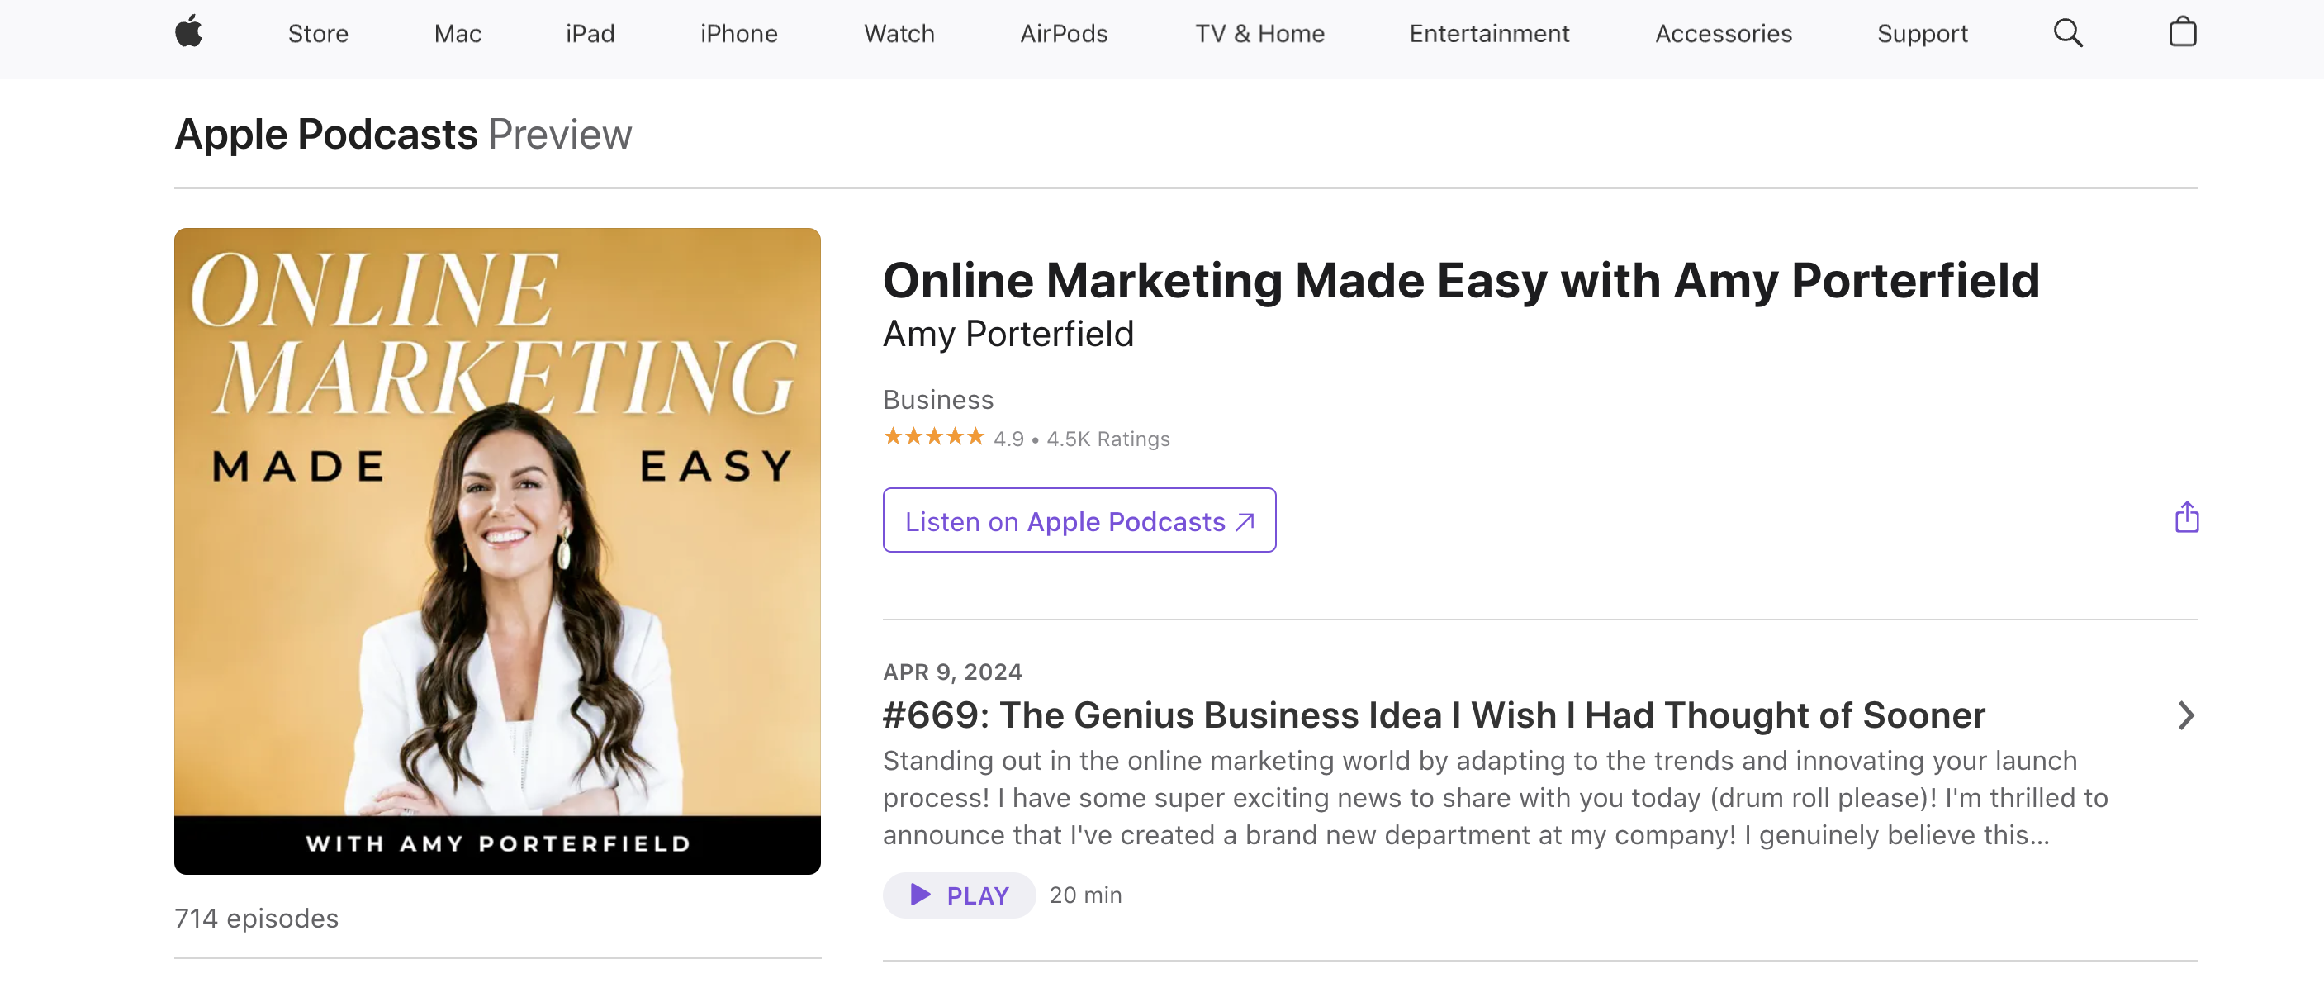Open the search magnifier icon

click(x=2068, y=33)
